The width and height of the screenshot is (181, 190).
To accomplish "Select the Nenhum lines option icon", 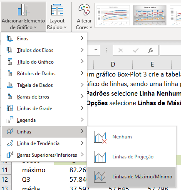I will point(100,137).
